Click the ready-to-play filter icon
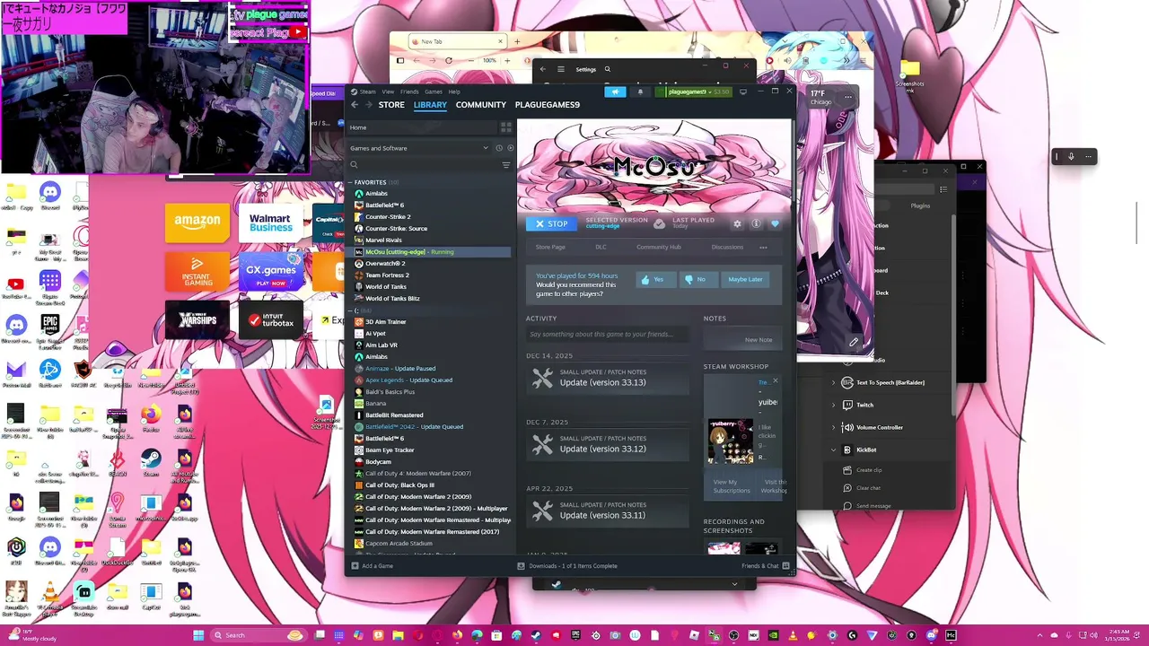Viewport: 1149px width, 646px height. [510, 148]
